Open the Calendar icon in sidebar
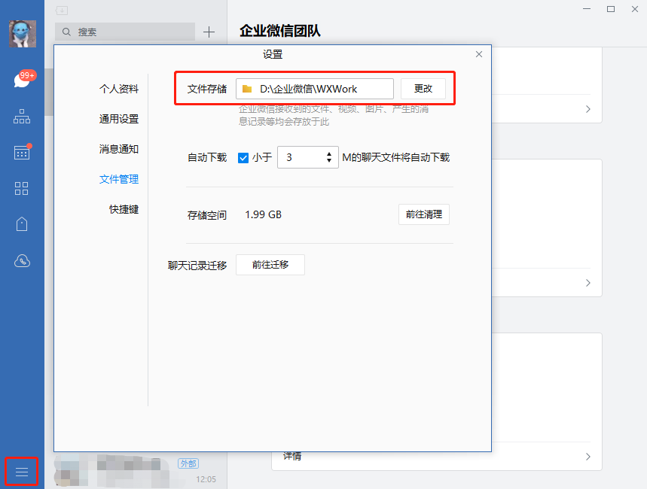The height and width of the screenshot is (489, 647). (x=22, y=152)
